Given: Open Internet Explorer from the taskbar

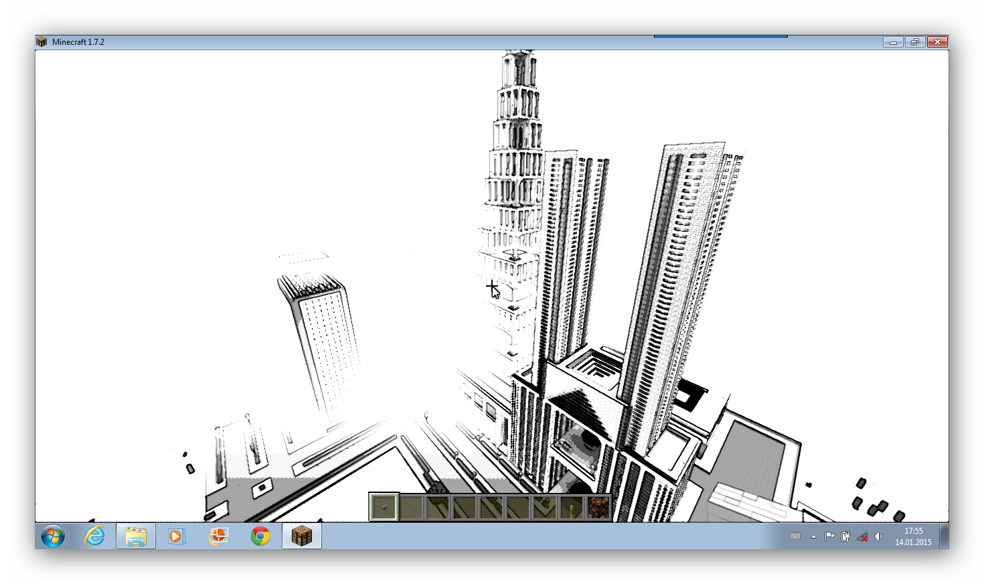Looking at the screenshot, I should (x=94, y=536).
